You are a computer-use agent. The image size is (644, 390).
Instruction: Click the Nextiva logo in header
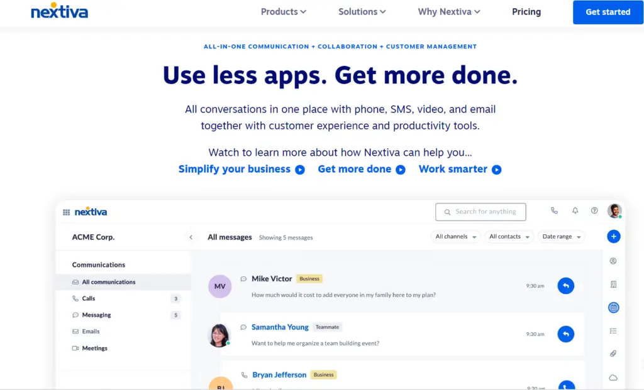tap(60, 11)
